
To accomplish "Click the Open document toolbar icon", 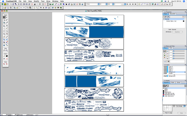I will tap(5, 8).
